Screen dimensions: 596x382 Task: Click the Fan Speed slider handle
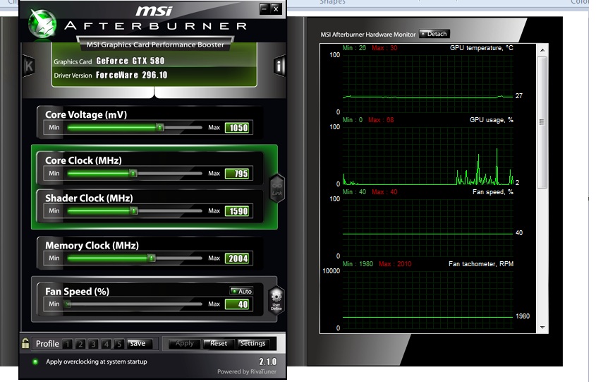point(68,304)
